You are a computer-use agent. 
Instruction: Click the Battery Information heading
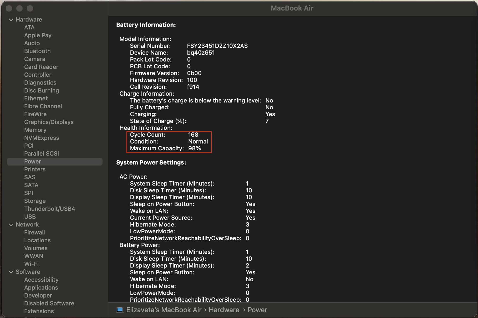pos(146,25)
